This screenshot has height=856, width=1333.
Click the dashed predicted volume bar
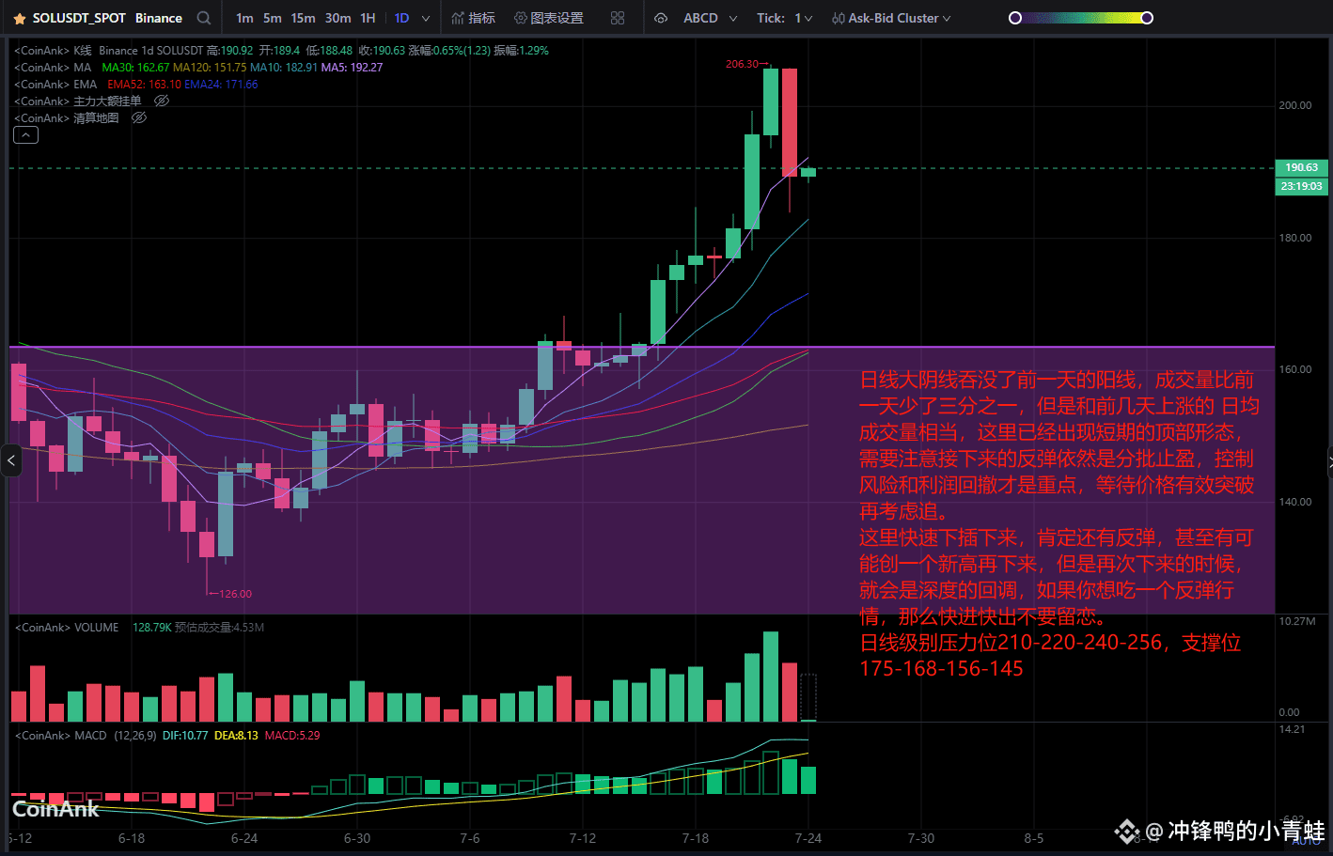(808, 697)
